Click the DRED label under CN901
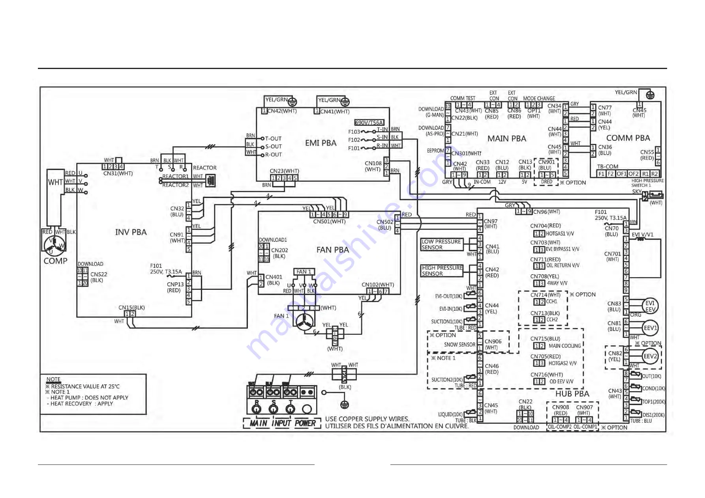The height and width of the screenshot is (498, 705). pyautogui.click(x=546, y=182)
